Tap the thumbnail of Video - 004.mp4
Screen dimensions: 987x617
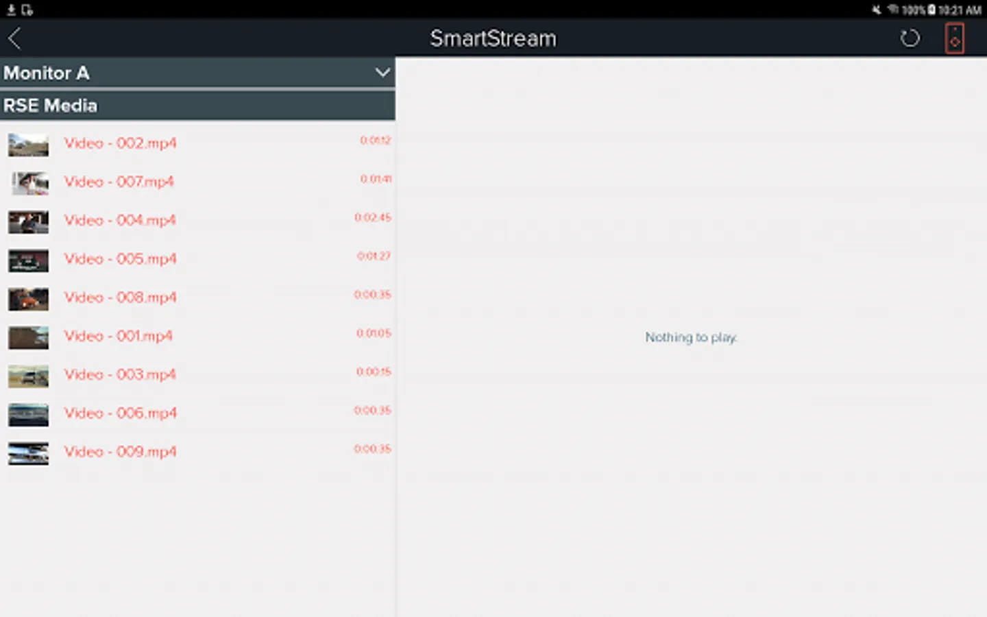[29, 221]
